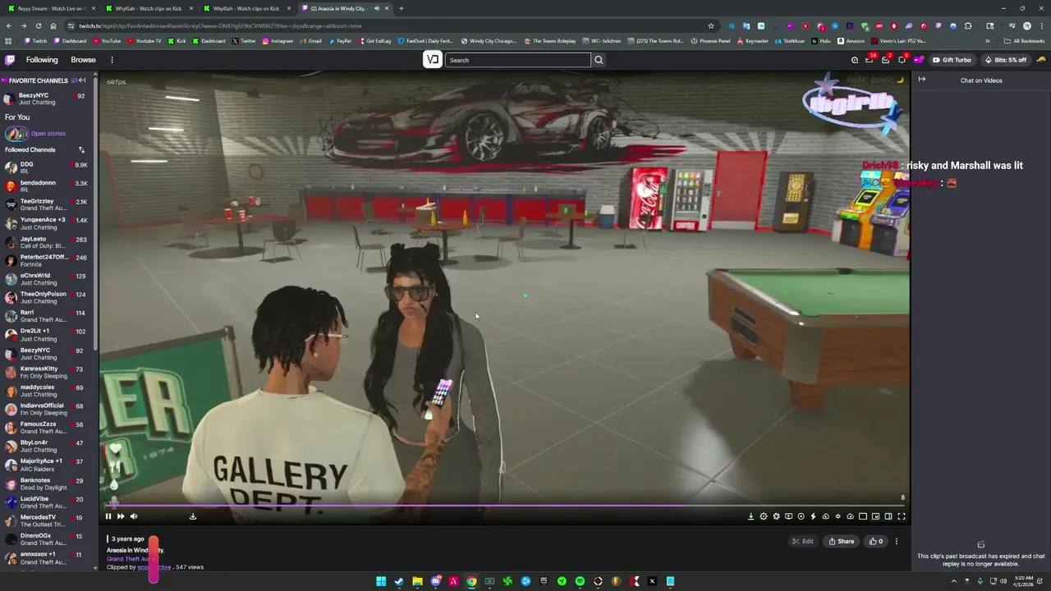This screenshot has height=591, width=1051.
Task: Open Twitch top nav more menu
Action: (x=112, y=60)
